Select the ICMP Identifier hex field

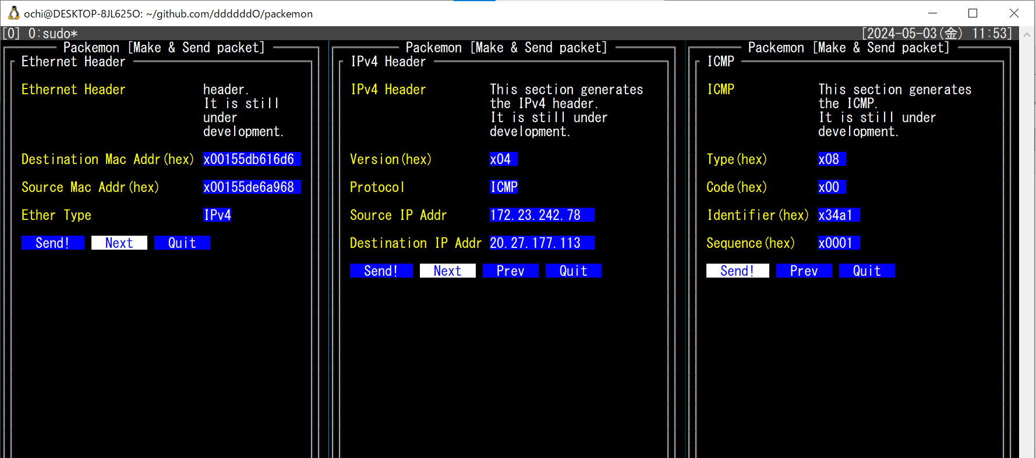[839, 215]
